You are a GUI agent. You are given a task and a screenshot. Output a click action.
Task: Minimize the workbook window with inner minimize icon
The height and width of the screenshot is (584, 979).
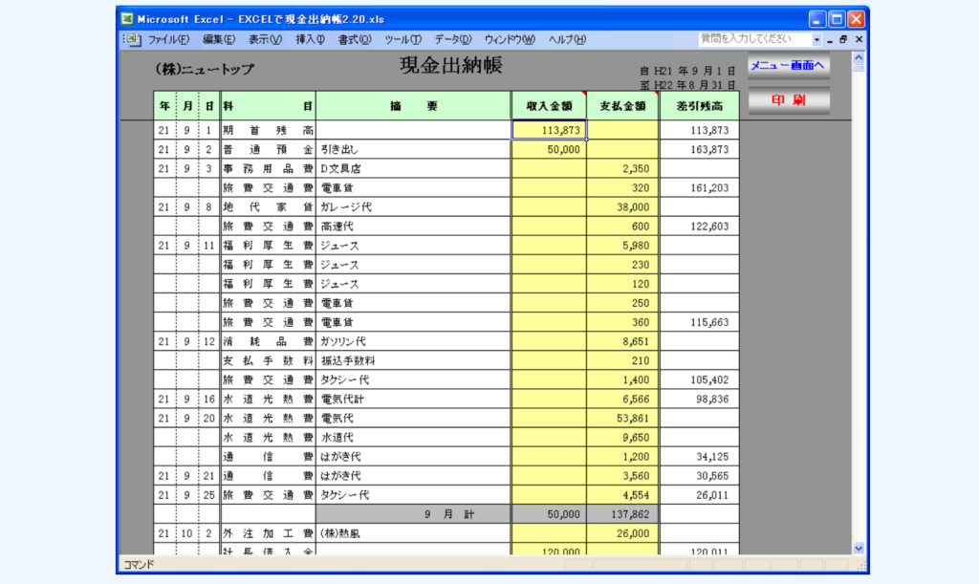829,39
